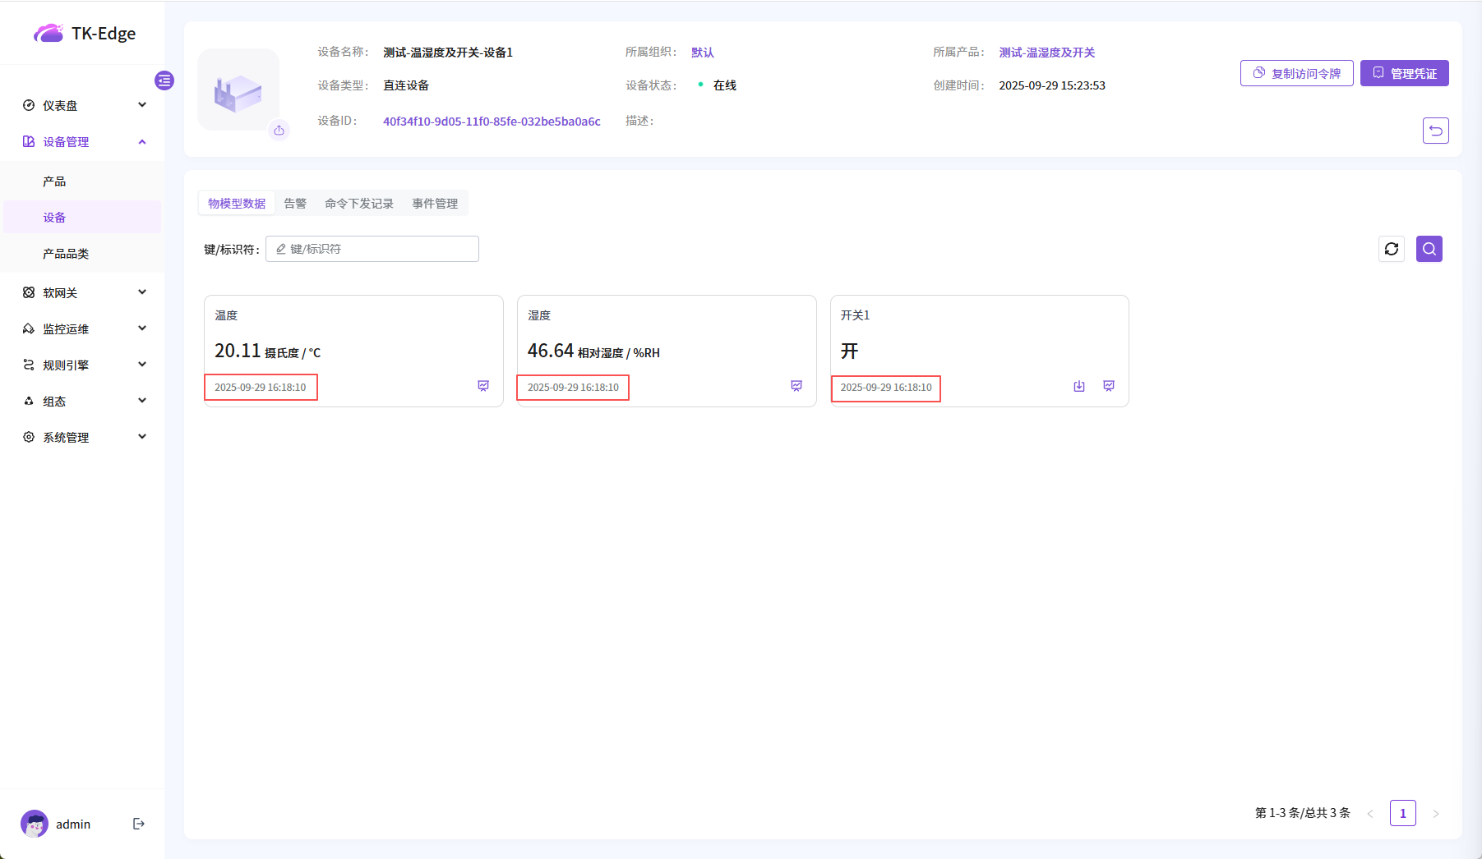The image size is (1482, 859).
Task: Open the chart icon on the 湿度 card
Action: (796, 386)
